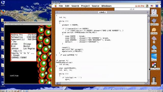
Task: Select the Moire icon on the Mac desktop
Action: pyautogui.click(x=154, y=57)
